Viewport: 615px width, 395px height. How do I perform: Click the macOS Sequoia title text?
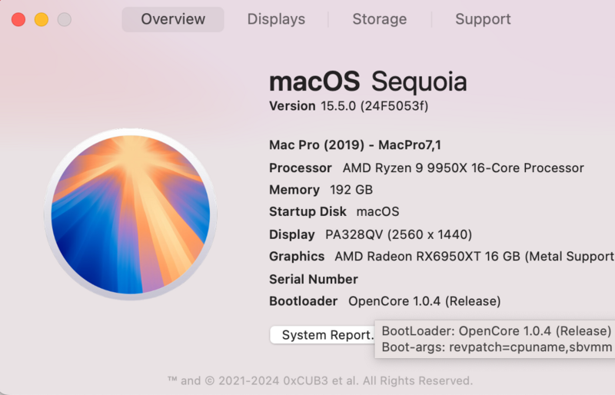pos(367,81)
